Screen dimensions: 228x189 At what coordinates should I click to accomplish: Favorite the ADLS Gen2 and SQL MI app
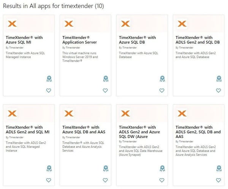click(x=49, y=180)
